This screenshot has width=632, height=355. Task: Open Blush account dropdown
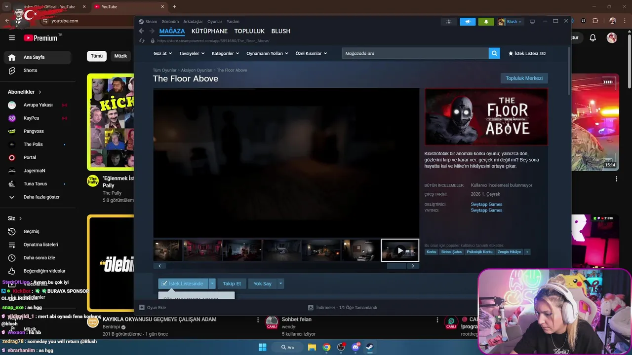pyautogui.click(x=510, y=22)
